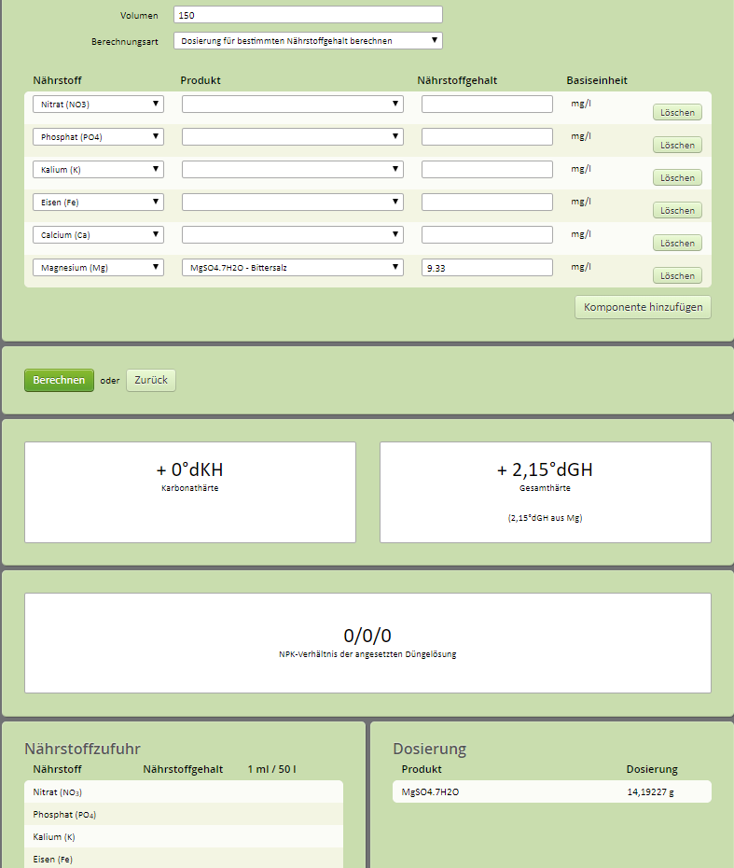The width and height of the screenshot is (734, 868).
Task: Click the Zurück button
Action: pyautogui.click(x=150, y=381)
